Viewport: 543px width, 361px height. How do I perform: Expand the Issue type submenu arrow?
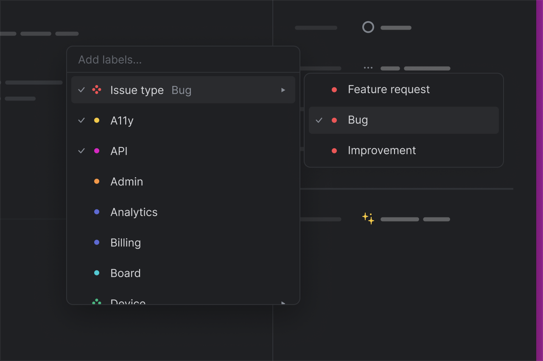(x=283, y=90)
